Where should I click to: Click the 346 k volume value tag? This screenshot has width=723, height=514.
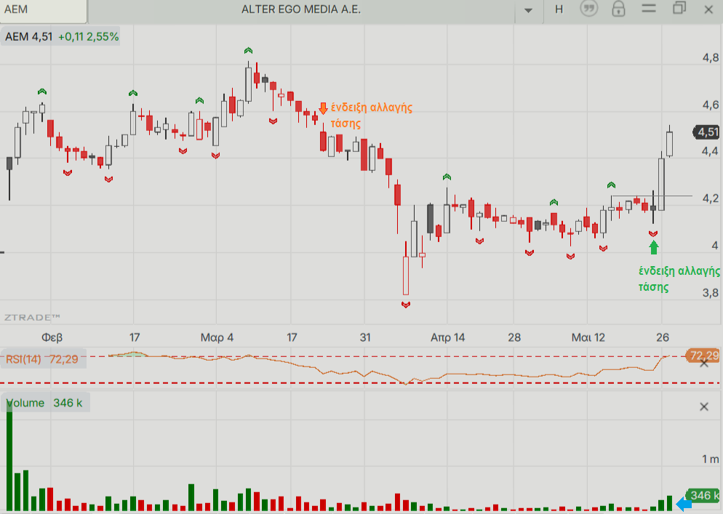click(x=703, y=496)
